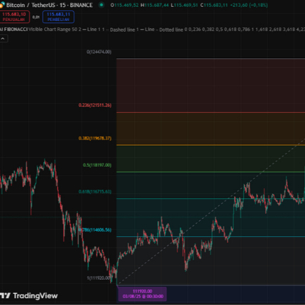Click the close price C115.683,11

(x=214, y=5)
